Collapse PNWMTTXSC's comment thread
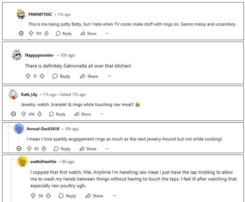The image size is (245, 202). pos(21,34)
